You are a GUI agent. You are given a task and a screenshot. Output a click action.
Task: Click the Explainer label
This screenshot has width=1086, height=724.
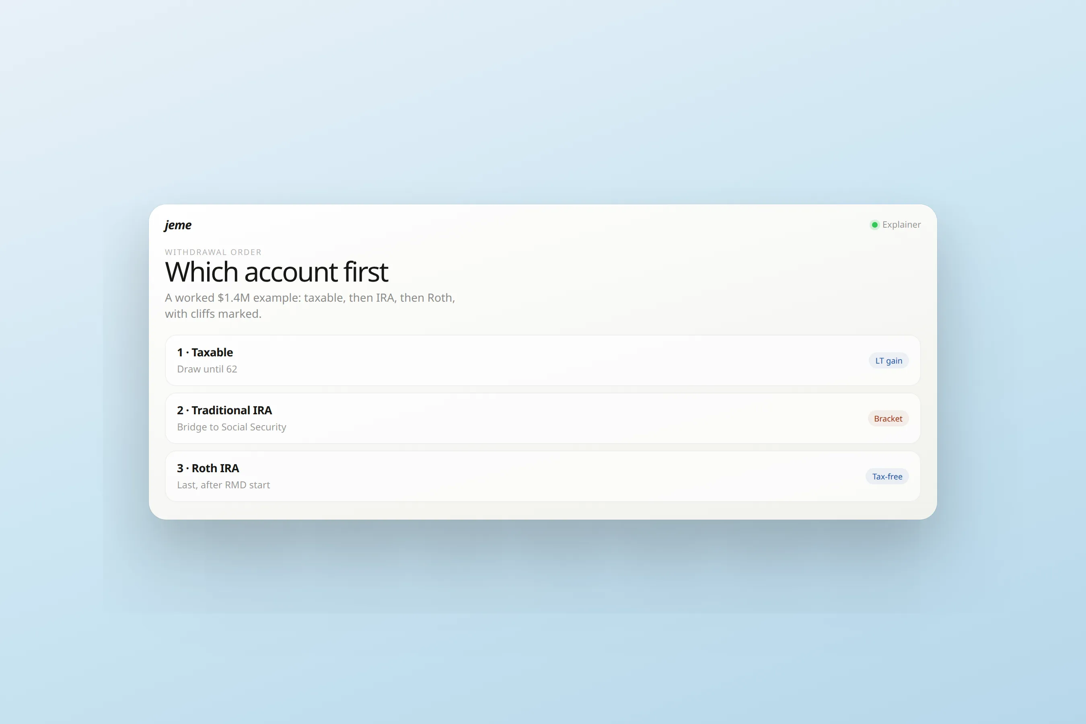[901, 224]
